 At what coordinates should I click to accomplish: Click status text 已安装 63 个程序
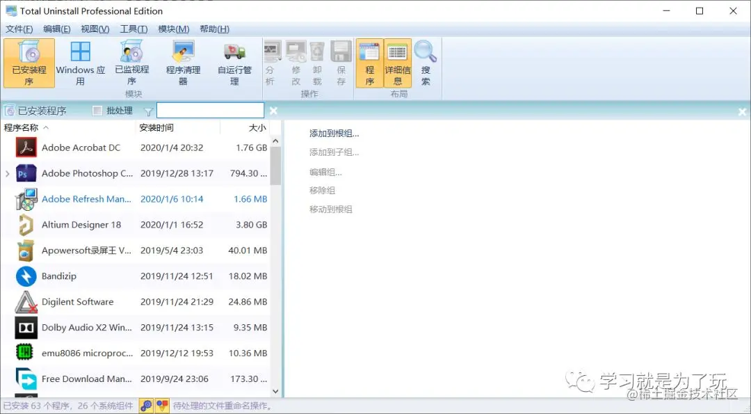pyautogui.click(x=36, y=406)
